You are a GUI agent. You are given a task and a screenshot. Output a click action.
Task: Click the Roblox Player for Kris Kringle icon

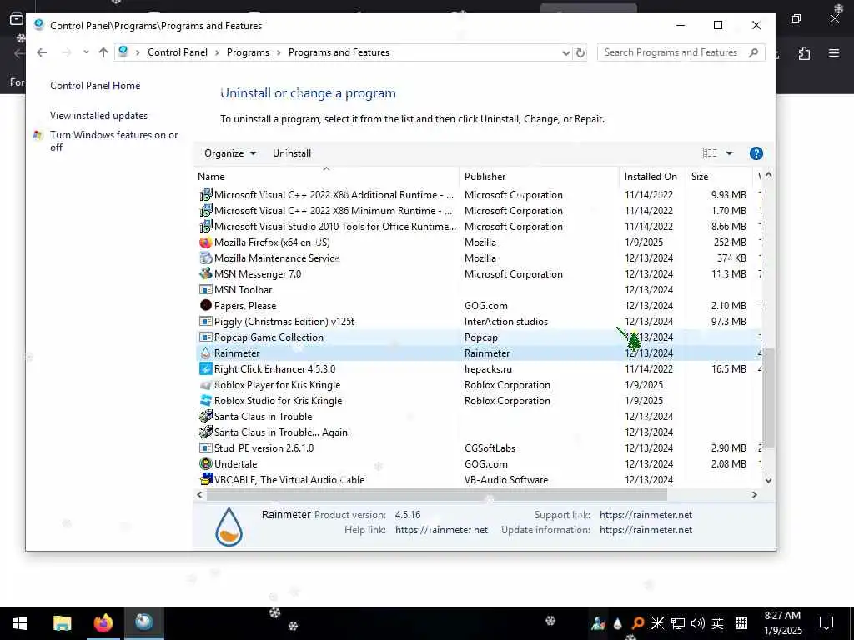(205, 385)
